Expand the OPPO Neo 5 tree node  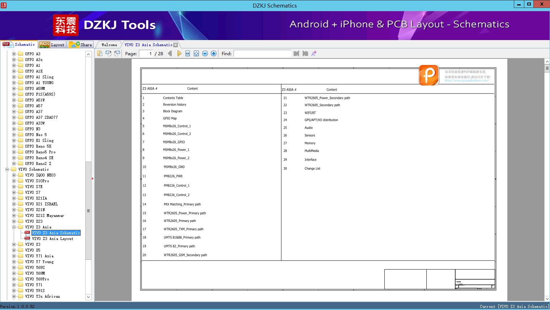click(14, 135)
